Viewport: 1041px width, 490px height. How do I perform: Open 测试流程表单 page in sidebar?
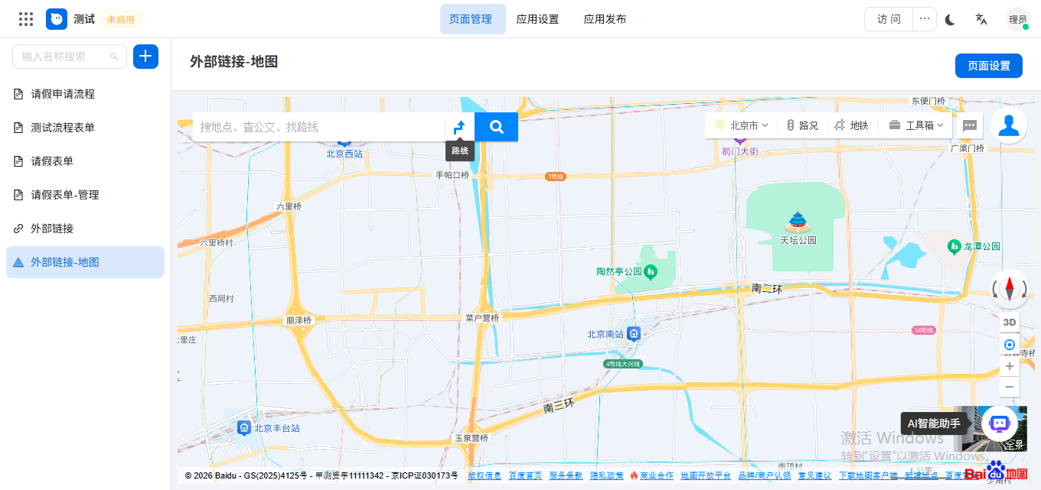85,128
